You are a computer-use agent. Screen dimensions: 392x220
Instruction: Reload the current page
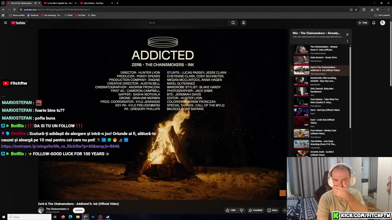point(14,9)
